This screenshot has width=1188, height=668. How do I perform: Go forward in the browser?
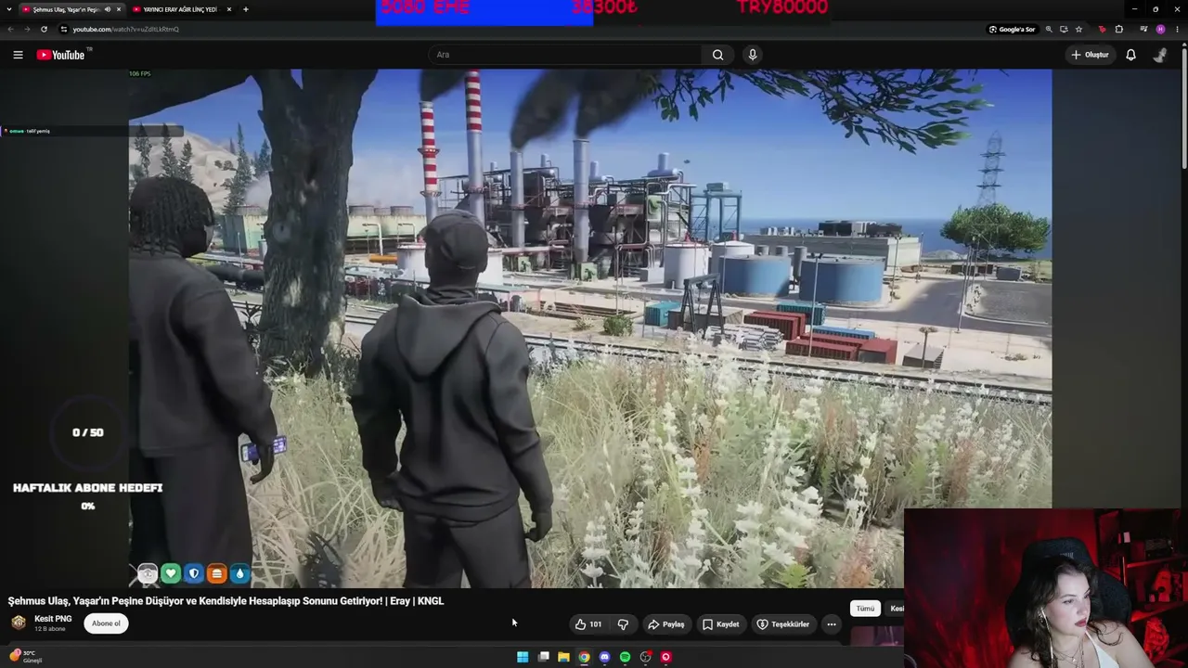pos(27,29)
